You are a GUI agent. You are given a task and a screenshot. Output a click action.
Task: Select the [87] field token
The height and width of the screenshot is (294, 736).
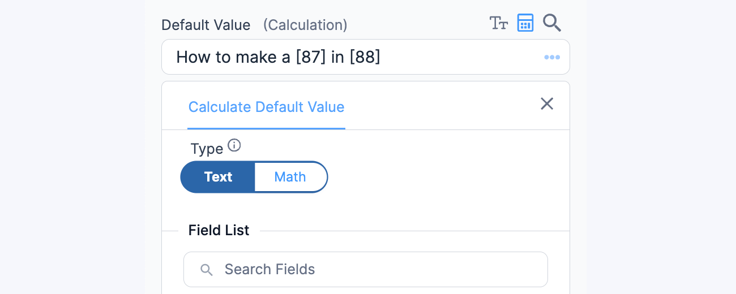311,57
